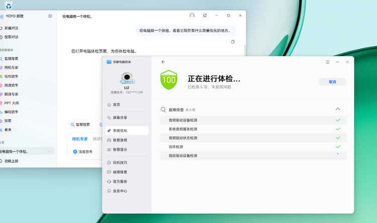
Task: Toggle 深度思考 in YOYO chat input
Action: coord(83,152)
